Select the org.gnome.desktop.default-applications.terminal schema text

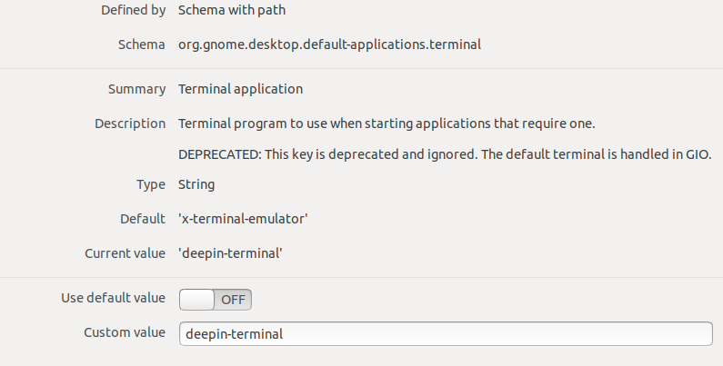[329, 44]
